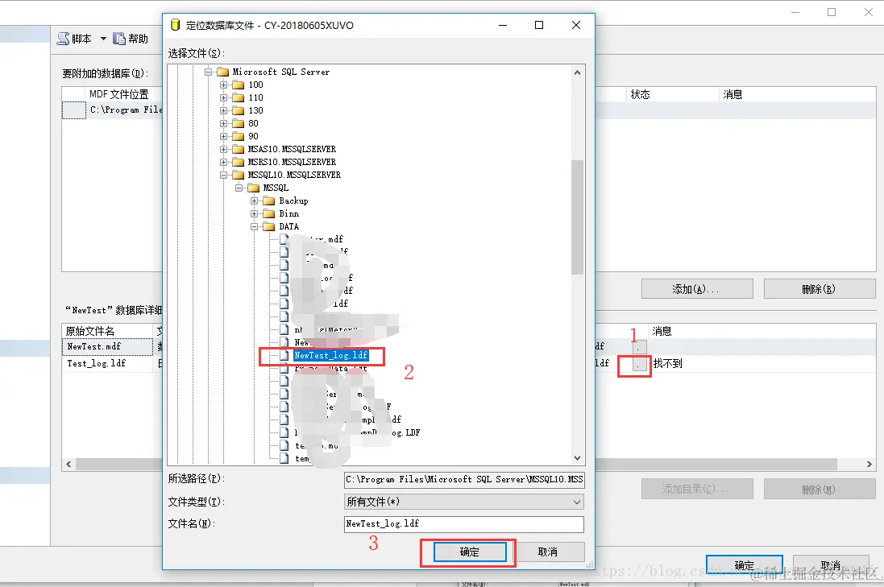Browse for Test_log.ldf with ellipsis button
This screenshot has height=587, width=884.
point(639,365)
